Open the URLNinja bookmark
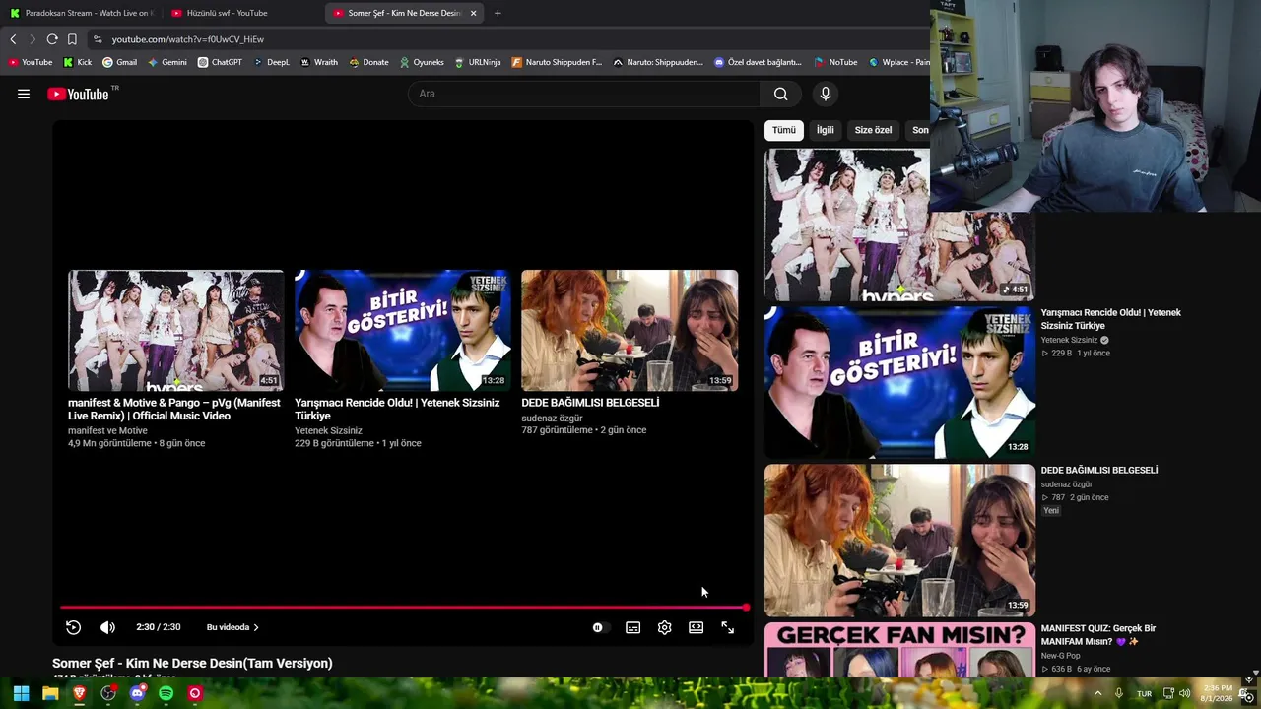Image resolution: width=1261 pixels, height=709 pixels. (x=478, y=62)
